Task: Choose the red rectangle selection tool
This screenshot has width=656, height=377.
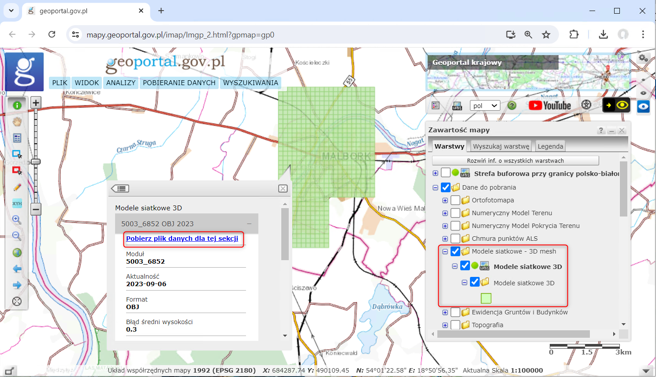Action: click(x=17, y=171)
